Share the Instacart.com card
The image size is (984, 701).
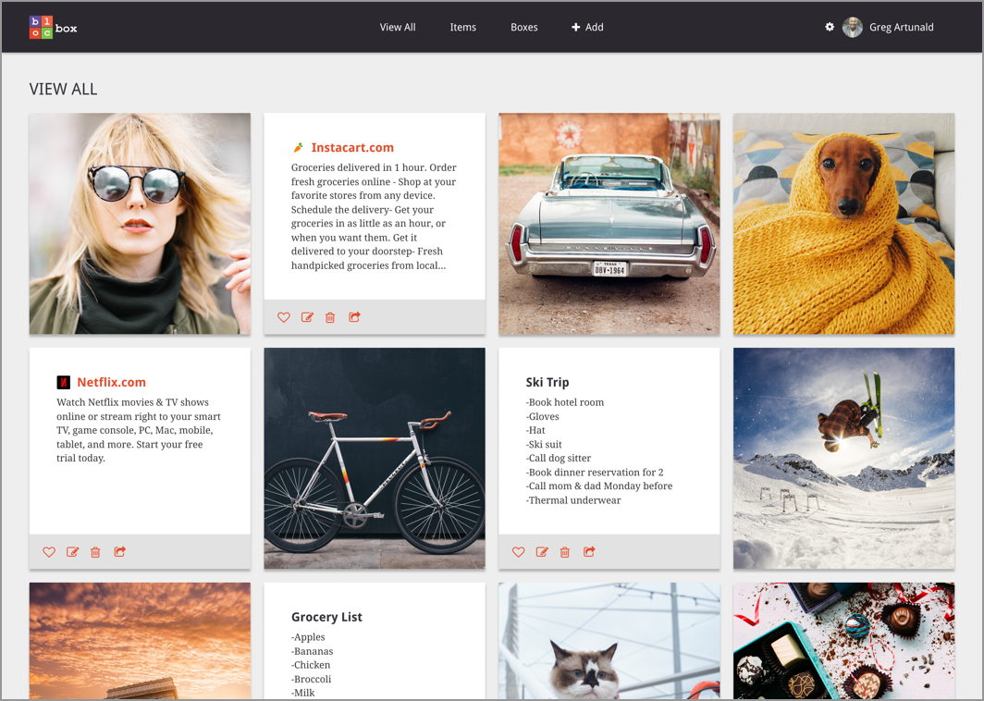[354, 317]
